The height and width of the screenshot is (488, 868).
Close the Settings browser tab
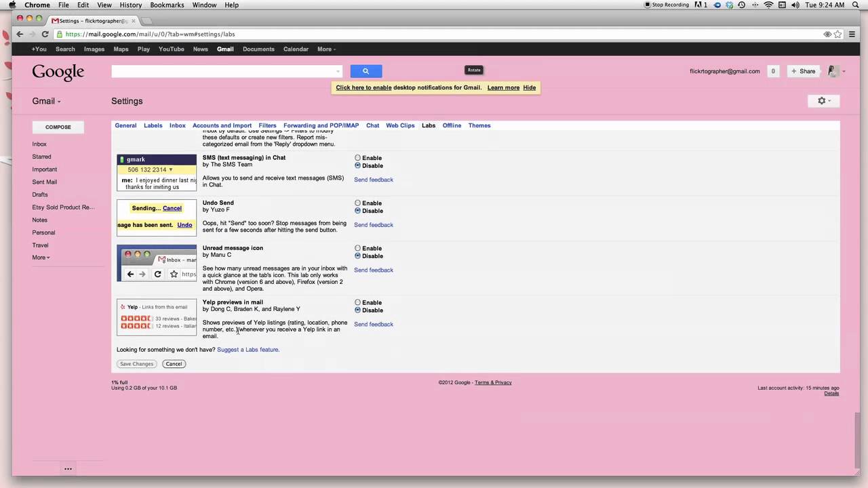[134, 20]
